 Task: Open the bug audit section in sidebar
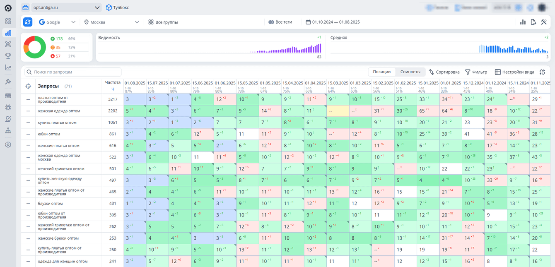pyautogui.click(x=8, y=107)
